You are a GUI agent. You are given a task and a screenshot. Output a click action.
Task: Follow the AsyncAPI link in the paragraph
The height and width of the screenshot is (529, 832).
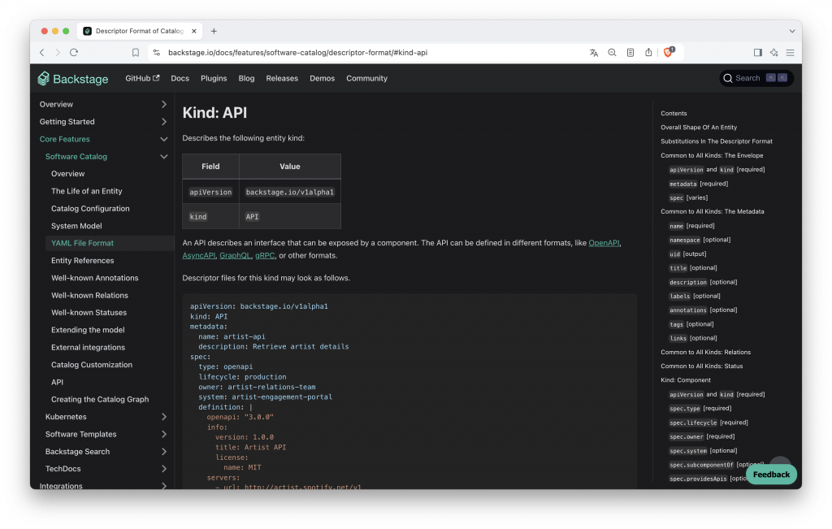pos(198,255)
